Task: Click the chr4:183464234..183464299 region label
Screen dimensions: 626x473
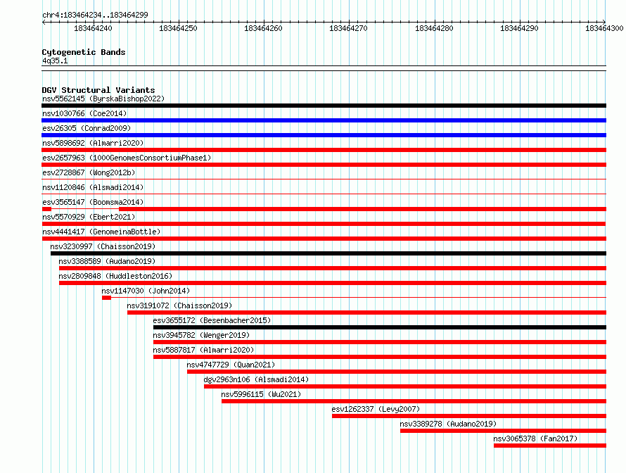Action: coord(95,15)
